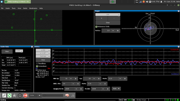
Task: Open advanced settings via the brain icon
Action: coord(67,95)
